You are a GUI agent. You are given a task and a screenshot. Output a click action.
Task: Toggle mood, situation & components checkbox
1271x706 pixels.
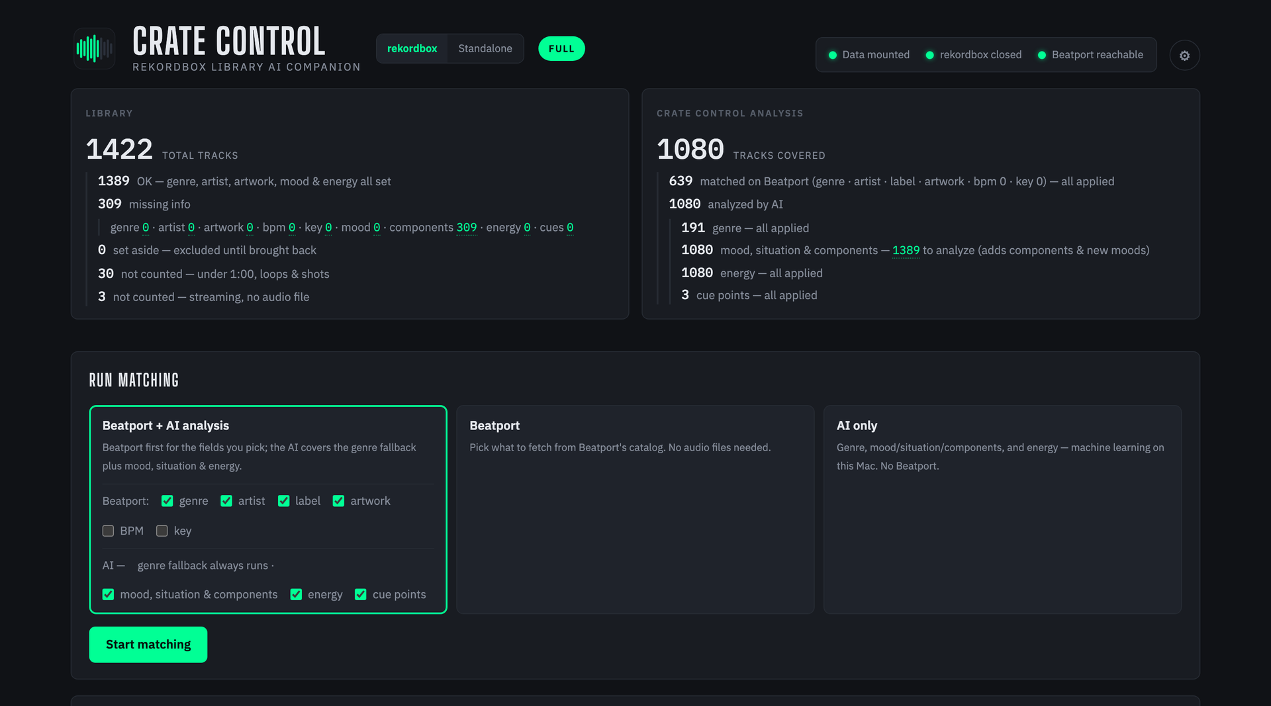click(108, 594)
